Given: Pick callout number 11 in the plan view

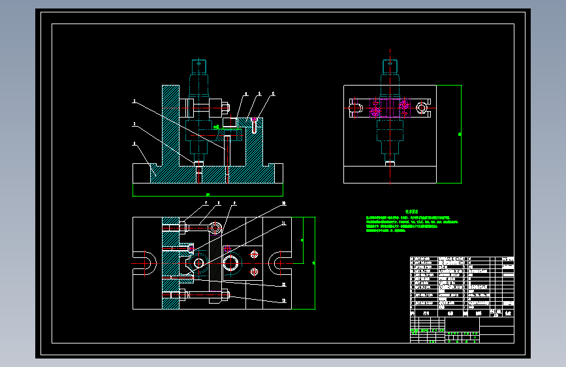Looking at the screenshot, I should pyautogui.click(x=284, y=223).
